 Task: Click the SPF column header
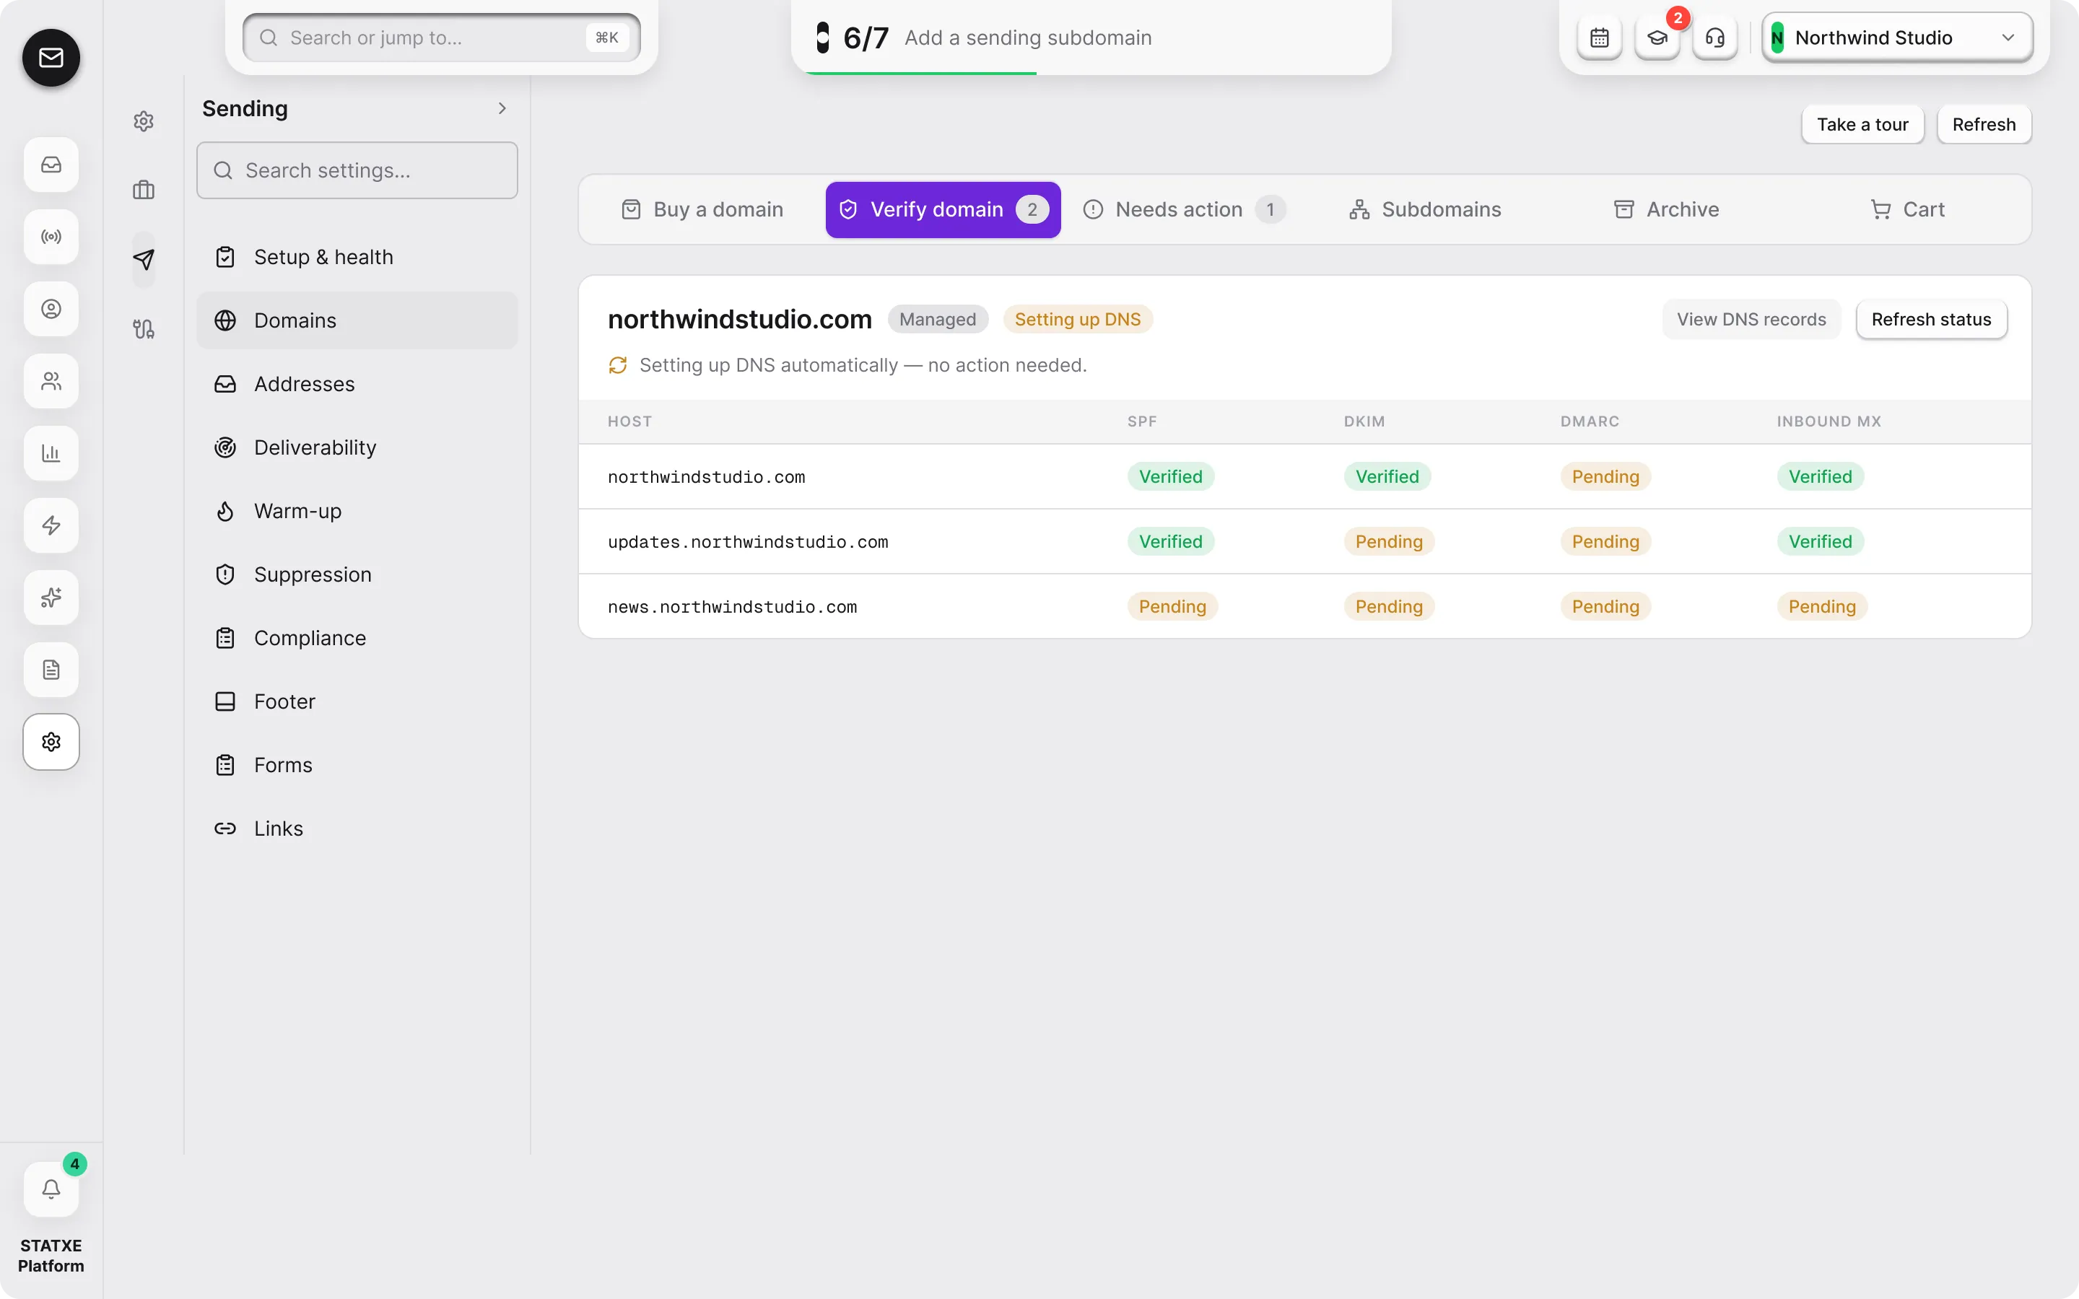[x=1142, y=421]
